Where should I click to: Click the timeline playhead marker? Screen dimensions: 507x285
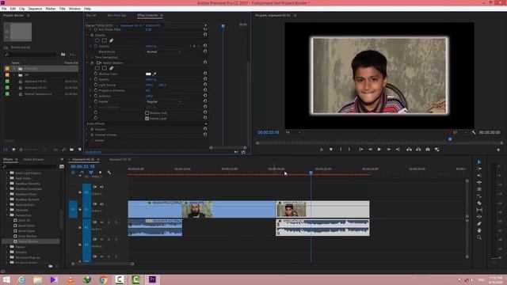coord(311,173)
